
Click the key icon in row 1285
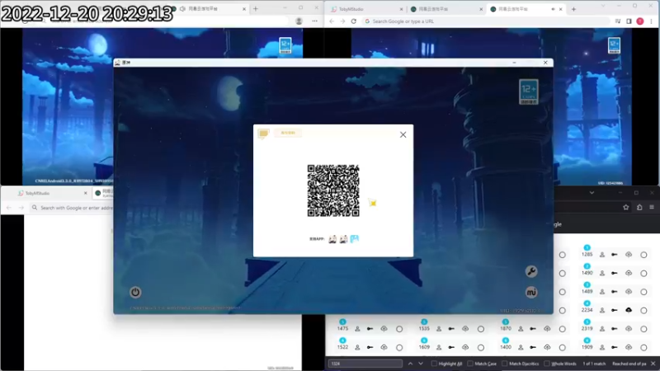point(615,255)
